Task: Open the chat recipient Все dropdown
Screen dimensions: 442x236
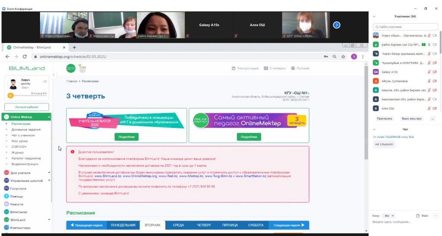Action: coord(389,216)
